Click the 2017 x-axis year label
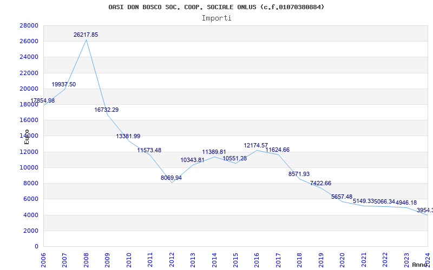Viewport: 433px width, 270px height. pyautogui.click(x=278, y=260)
